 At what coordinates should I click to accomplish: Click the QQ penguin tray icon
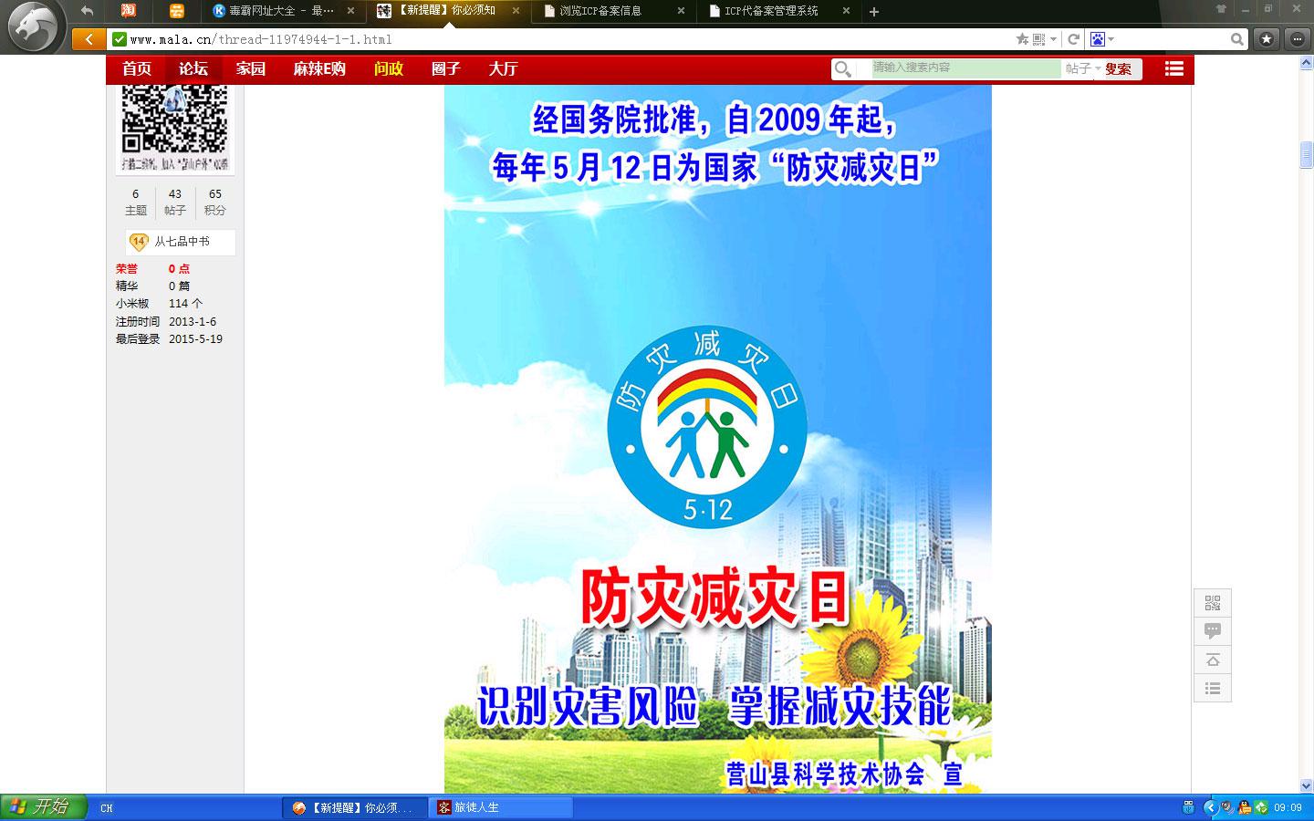(1244, 807)
